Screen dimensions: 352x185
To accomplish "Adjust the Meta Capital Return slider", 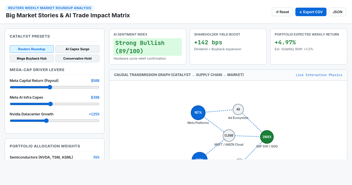I will (x=55, y=87).
